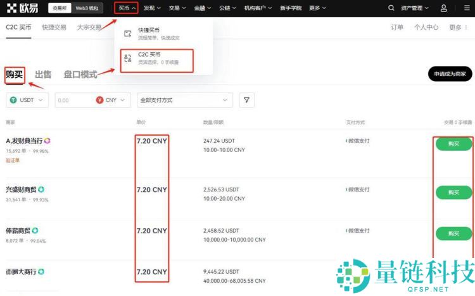The image size is (475, 296).
Task: Click the vertical dots beside 更多
Action: [466, 28]
